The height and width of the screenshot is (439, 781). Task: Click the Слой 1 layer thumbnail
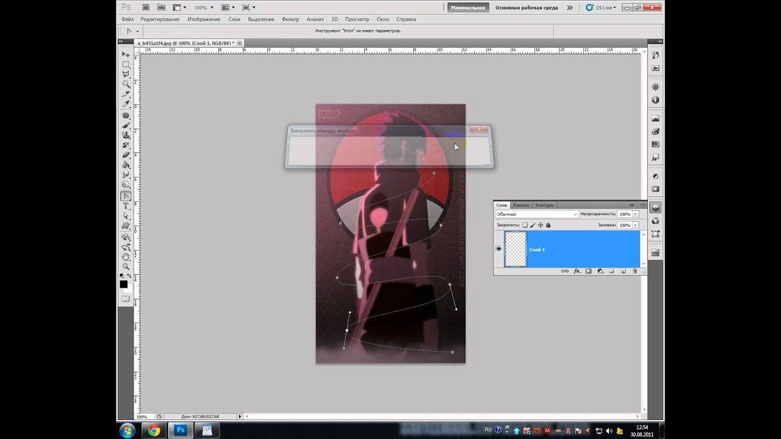click(516, 249)
